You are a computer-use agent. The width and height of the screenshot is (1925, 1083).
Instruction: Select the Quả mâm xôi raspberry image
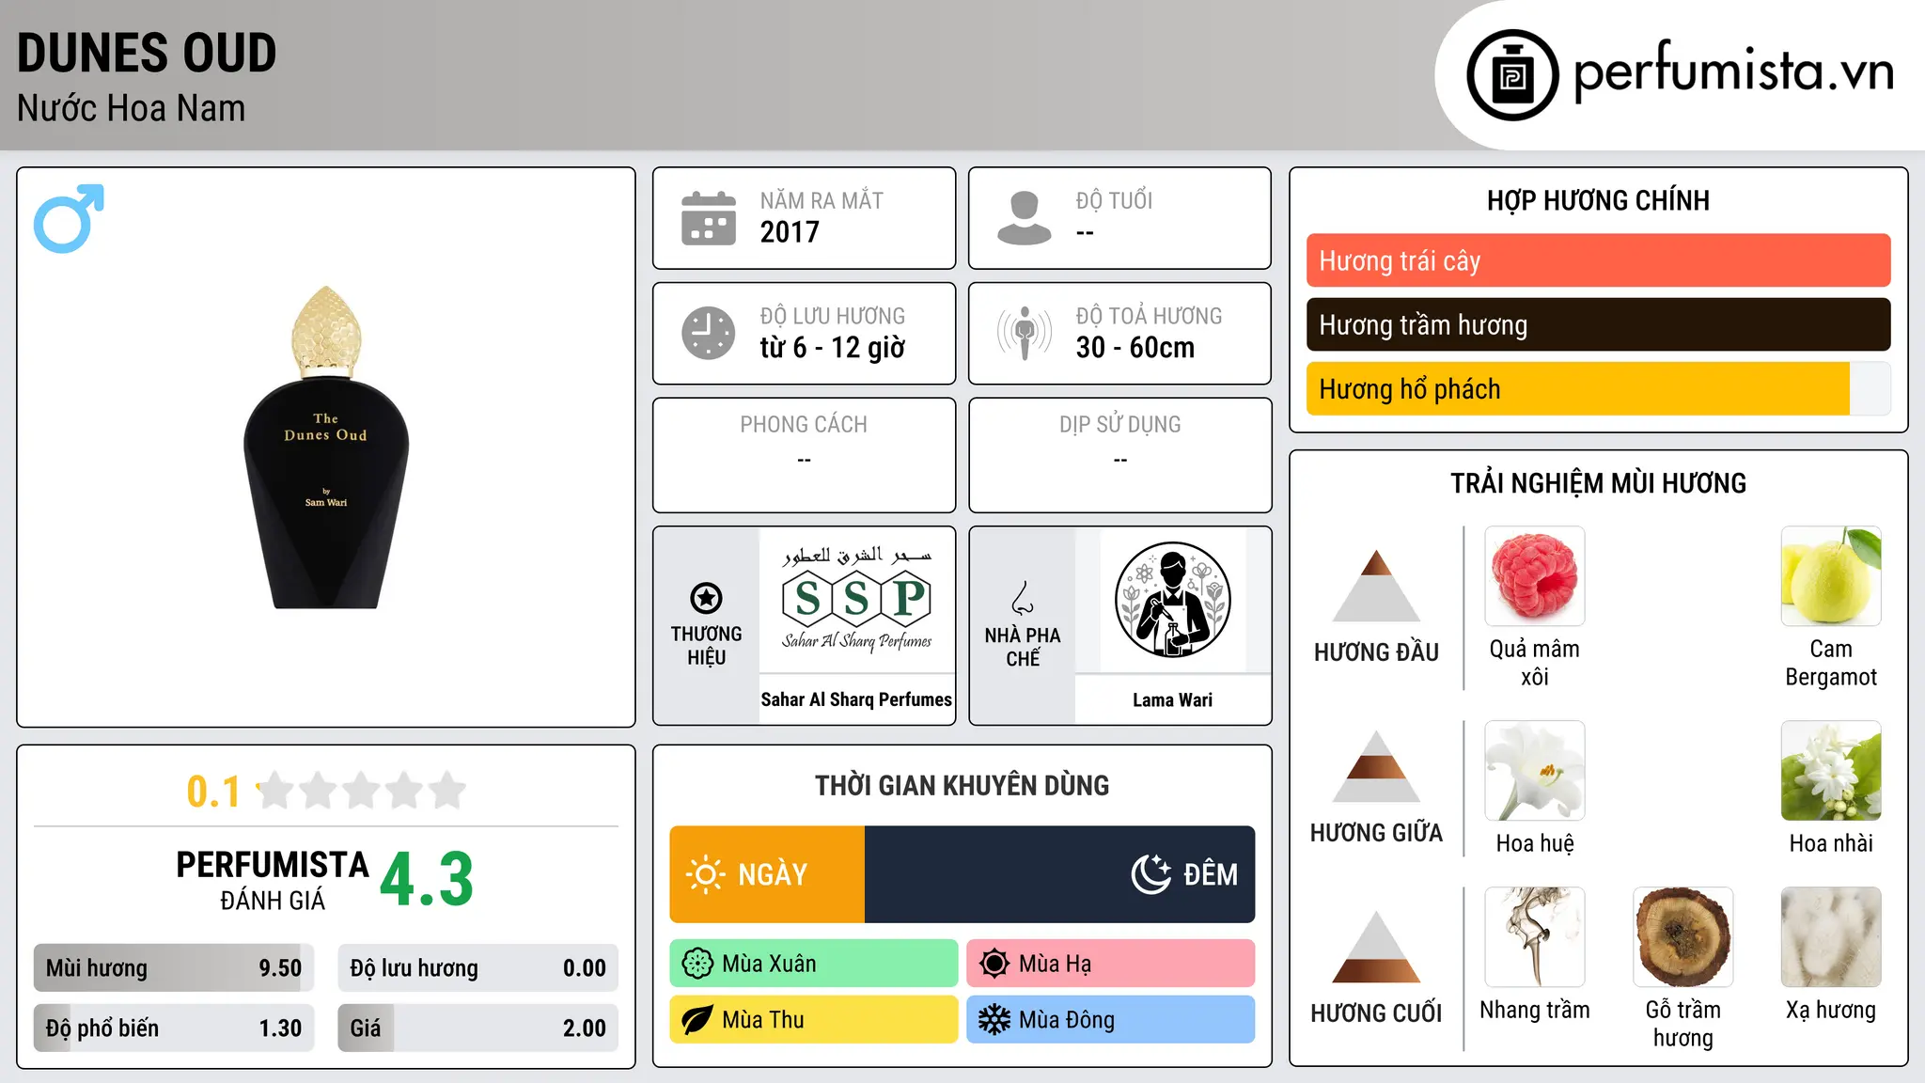coord(1535,576)
